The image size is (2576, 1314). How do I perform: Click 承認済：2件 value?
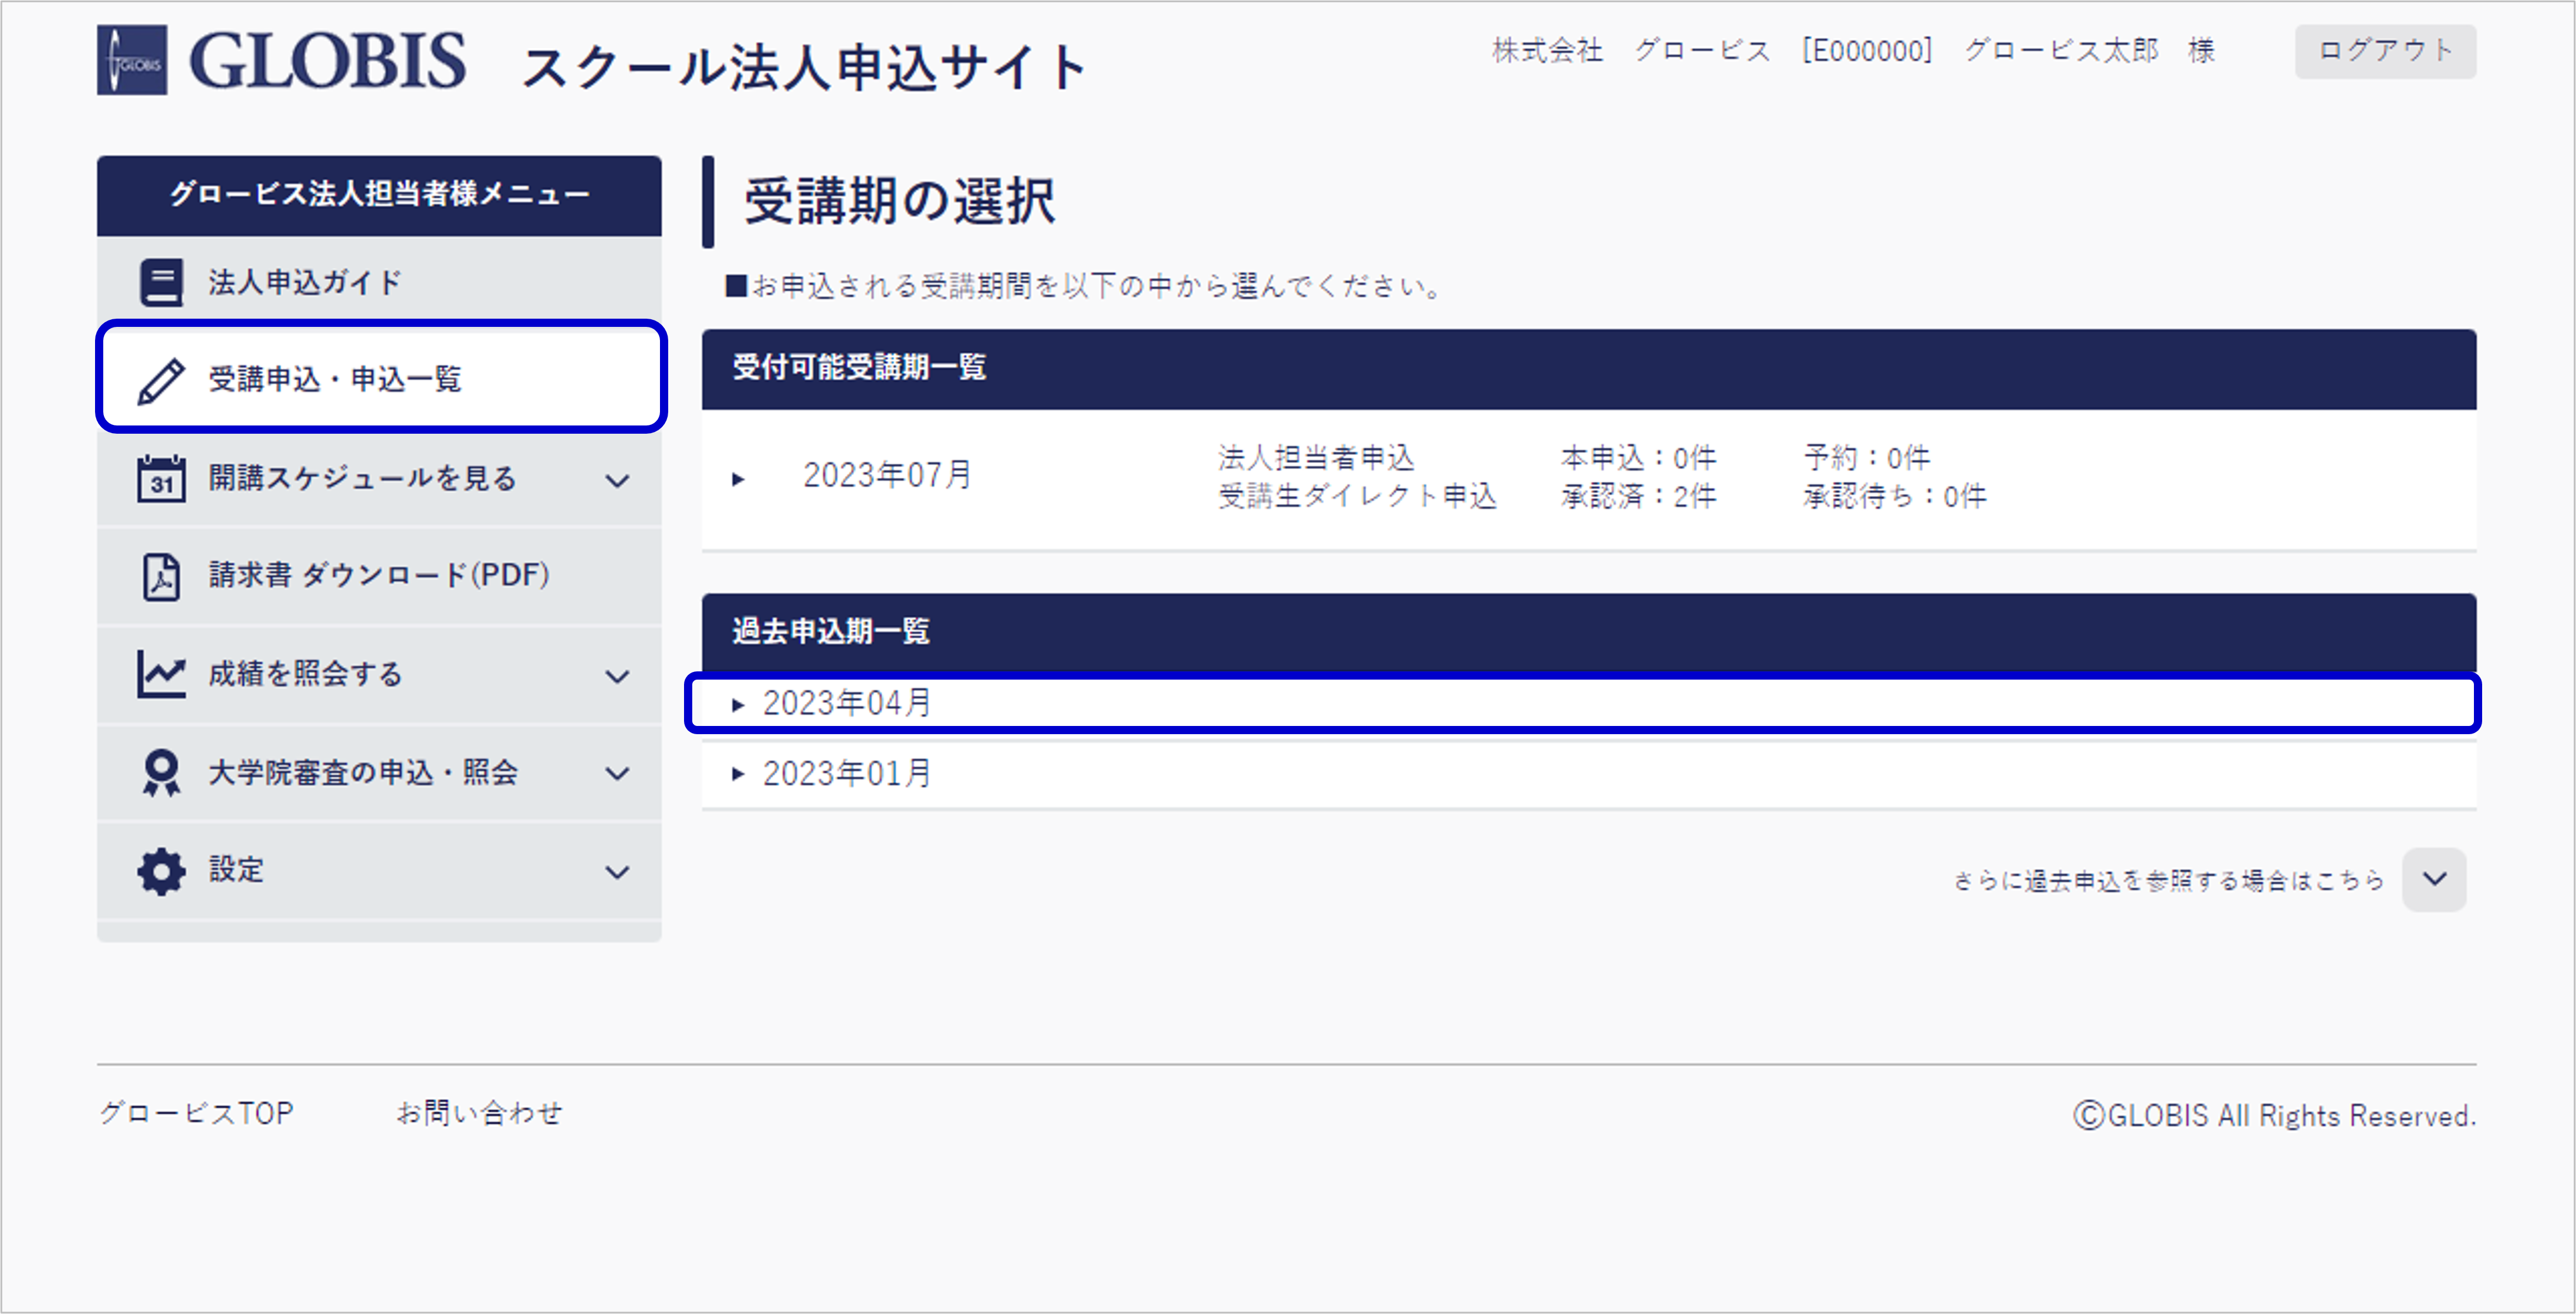click(1638, 496)
